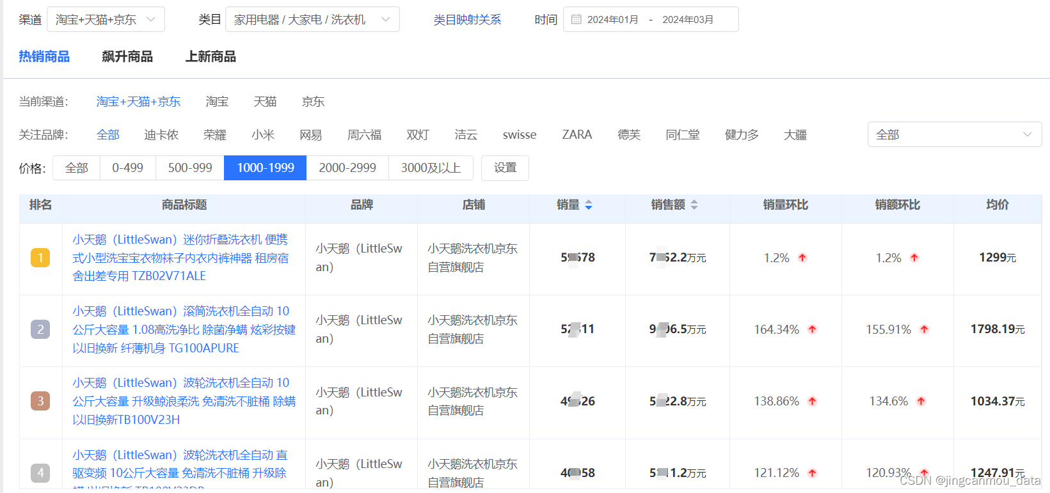The width and height of the screenshot is (1050, 493).
Task: Sort by 销售额 sort arrows icon
Action: 694,205
